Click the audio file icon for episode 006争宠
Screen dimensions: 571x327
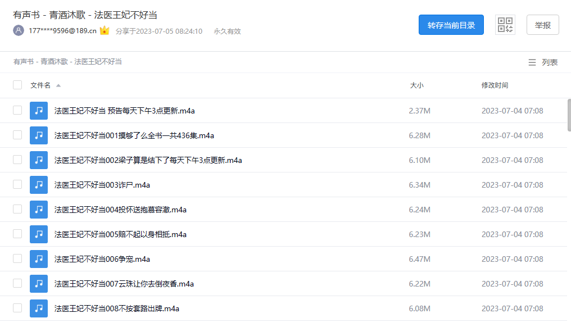[x=38, y=258]
